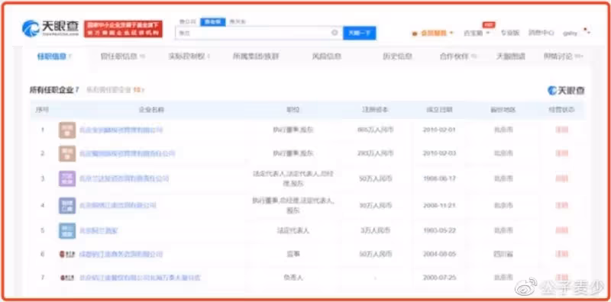Open the 北京…酒家 link in row 5
The image size is (611, 302).
coord(99,231)
